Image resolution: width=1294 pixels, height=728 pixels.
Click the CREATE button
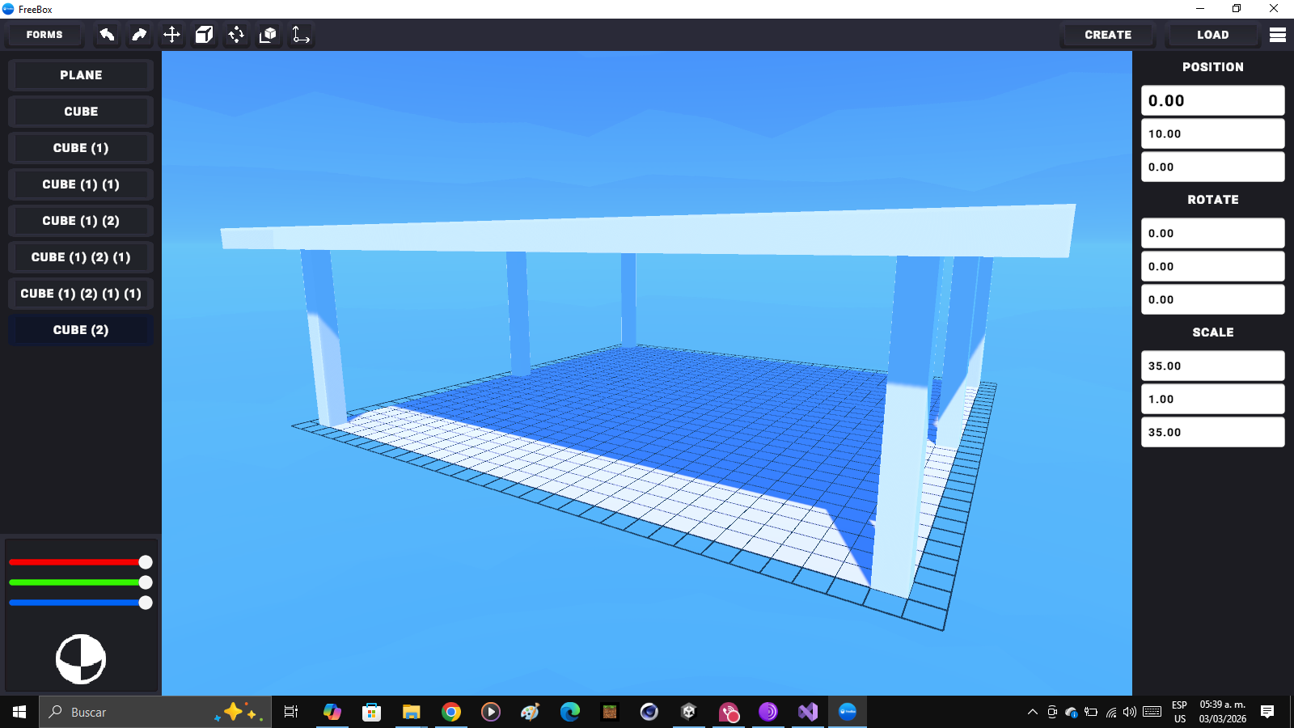[x=1108, y=35]
